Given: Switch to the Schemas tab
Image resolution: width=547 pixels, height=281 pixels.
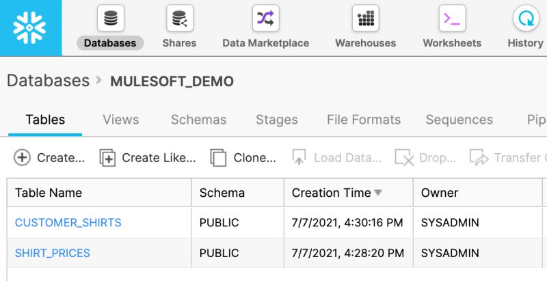Looking at the screenshot, I should (x=198, y=120).
